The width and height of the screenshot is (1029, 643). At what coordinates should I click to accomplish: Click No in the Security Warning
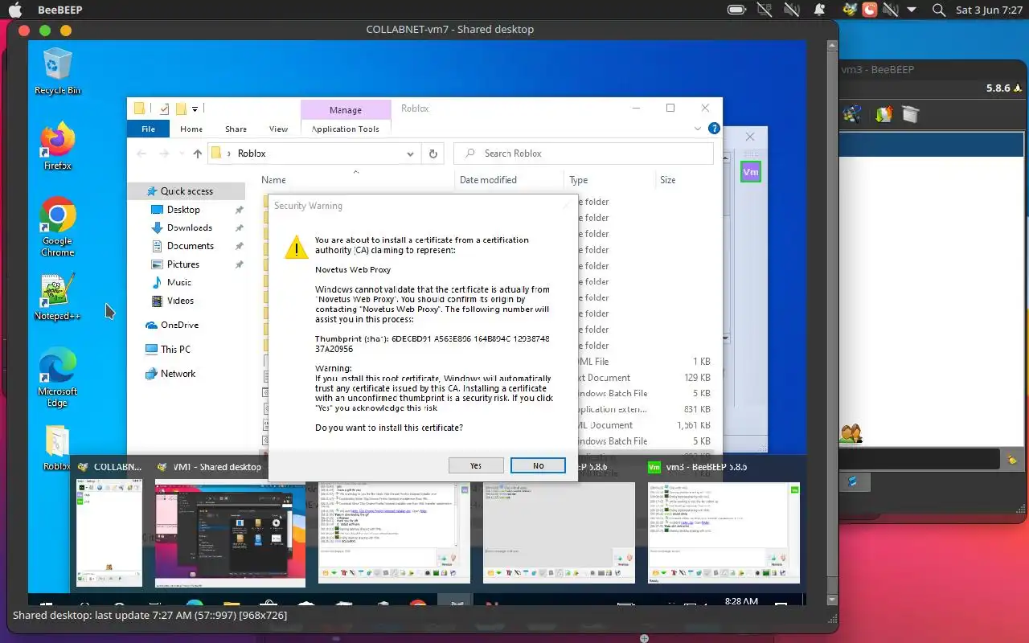click(538, 465)
